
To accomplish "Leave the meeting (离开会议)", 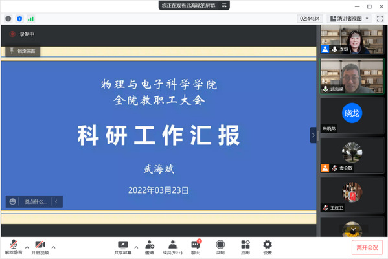I will pos(367,247).
